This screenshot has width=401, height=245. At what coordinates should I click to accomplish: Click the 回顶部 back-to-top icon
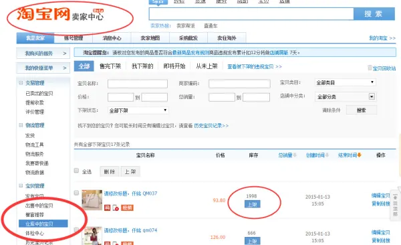pos(395,205)
